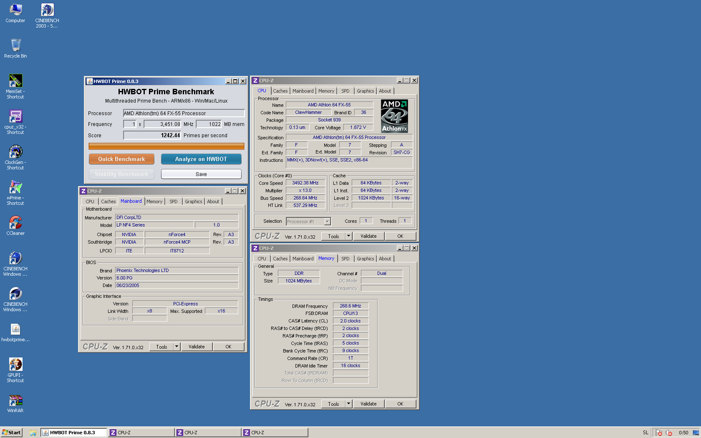Image resolution: width=701 pixels, height=438 pixels.
Task: Select the Recycle Bin icon
Action: (15, 48)
